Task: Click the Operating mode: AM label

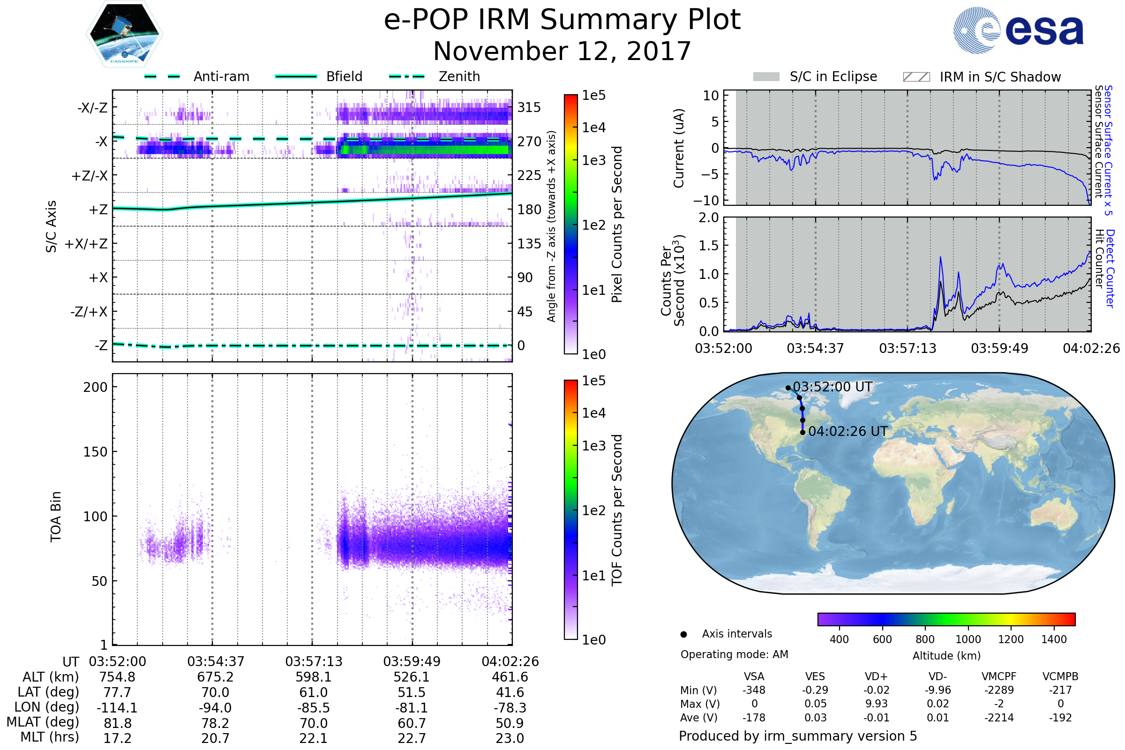Action: click(x=734, y=654)
